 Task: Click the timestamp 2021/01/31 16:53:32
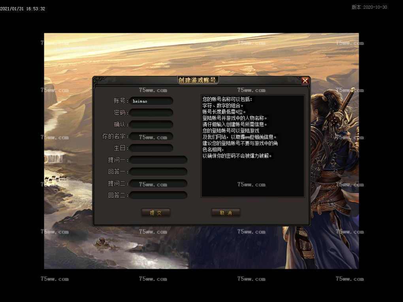click(x=23, y=9)
